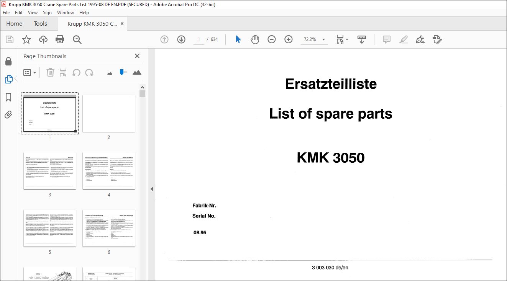Screen dimensions: 507x281
Task: Select page 3 thumbnail
Action: click(50, 171)
